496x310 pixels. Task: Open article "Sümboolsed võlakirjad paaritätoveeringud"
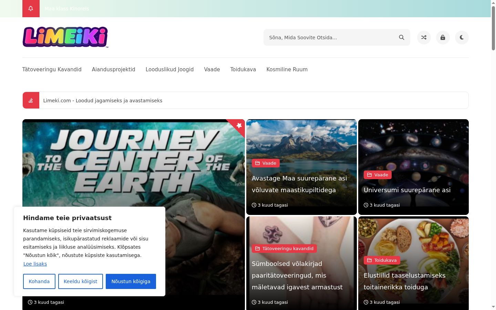click(297, 276)
